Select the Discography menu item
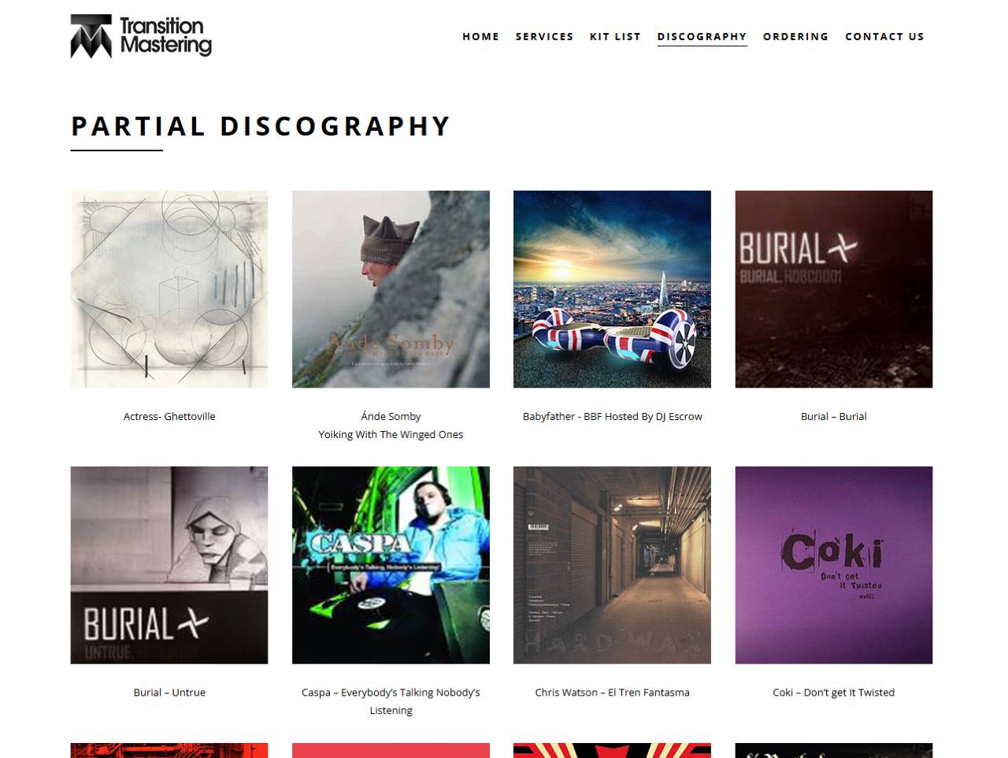Viewport: 1008px width, 758px height. 702,36
